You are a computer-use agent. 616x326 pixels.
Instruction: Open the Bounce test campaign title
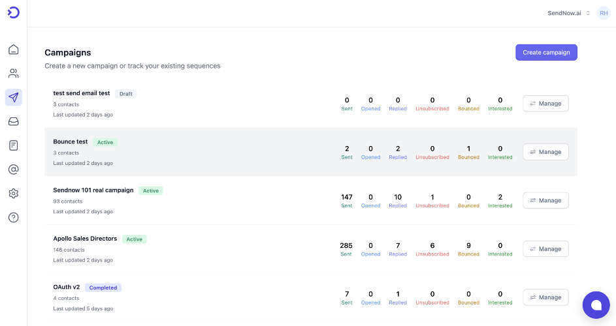click(x=71, y=141)
